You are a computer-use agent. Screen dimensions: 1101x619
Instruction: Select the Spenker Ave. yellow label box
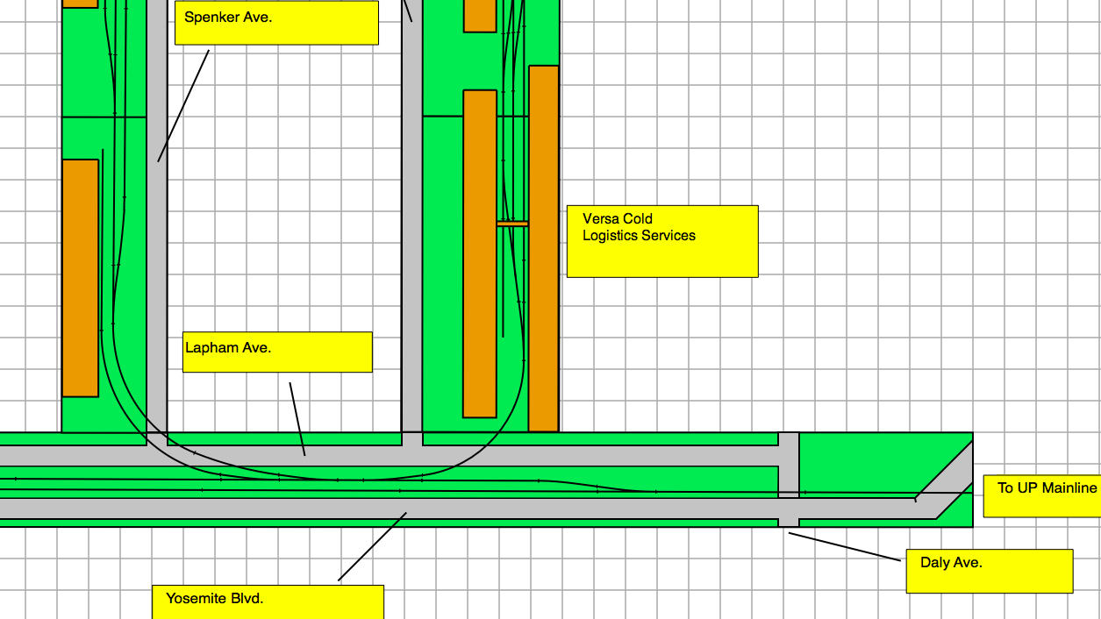[276, 23]
